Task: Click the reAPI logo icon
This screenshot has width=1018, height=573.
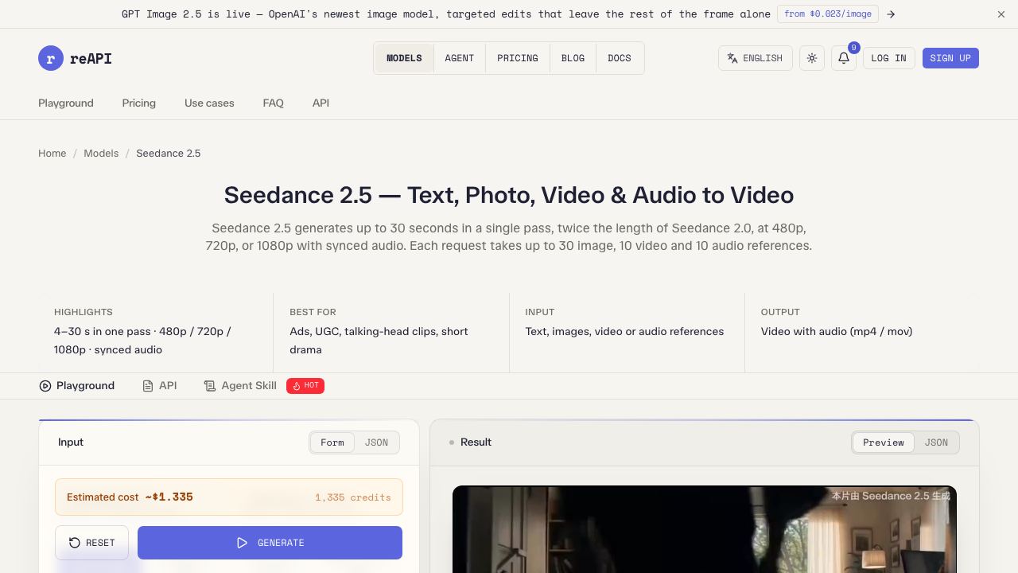Action: pyautogui.click(x=51, y=58)
